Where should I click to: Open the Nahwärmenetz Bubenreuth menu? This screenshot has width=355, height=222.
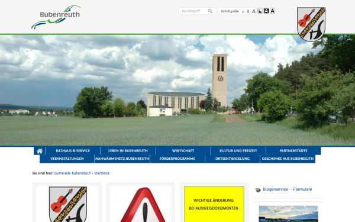coord(122,159)
